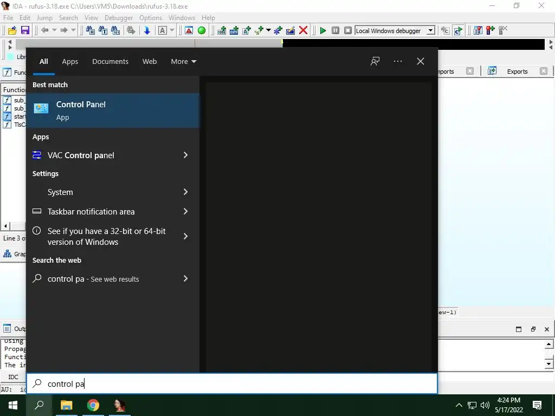Select the All tab in search panel

click(43, 62)
